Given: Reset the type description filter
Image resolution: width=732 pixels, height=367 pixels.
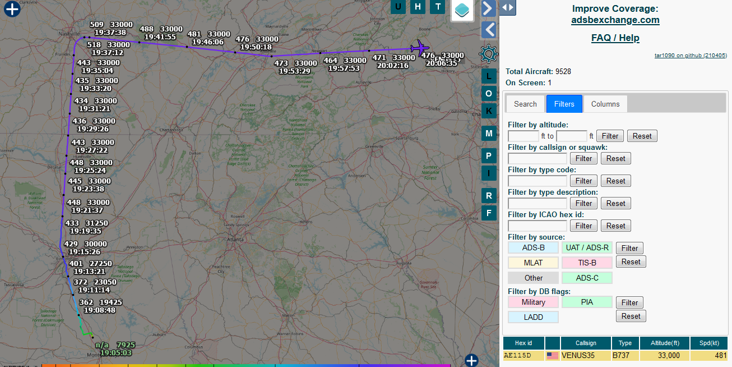Looking at the screenshot, I should click(616, 203).
